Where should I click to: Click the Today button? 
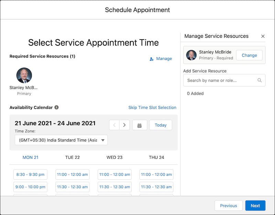click(x=161, y=125)
